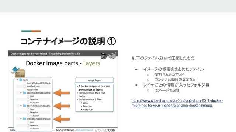Click bullet レイヤごとの情報が入ったフォルダ群
Image resolution: width=236 pixels, height=132 pixels.
(176, 85)
